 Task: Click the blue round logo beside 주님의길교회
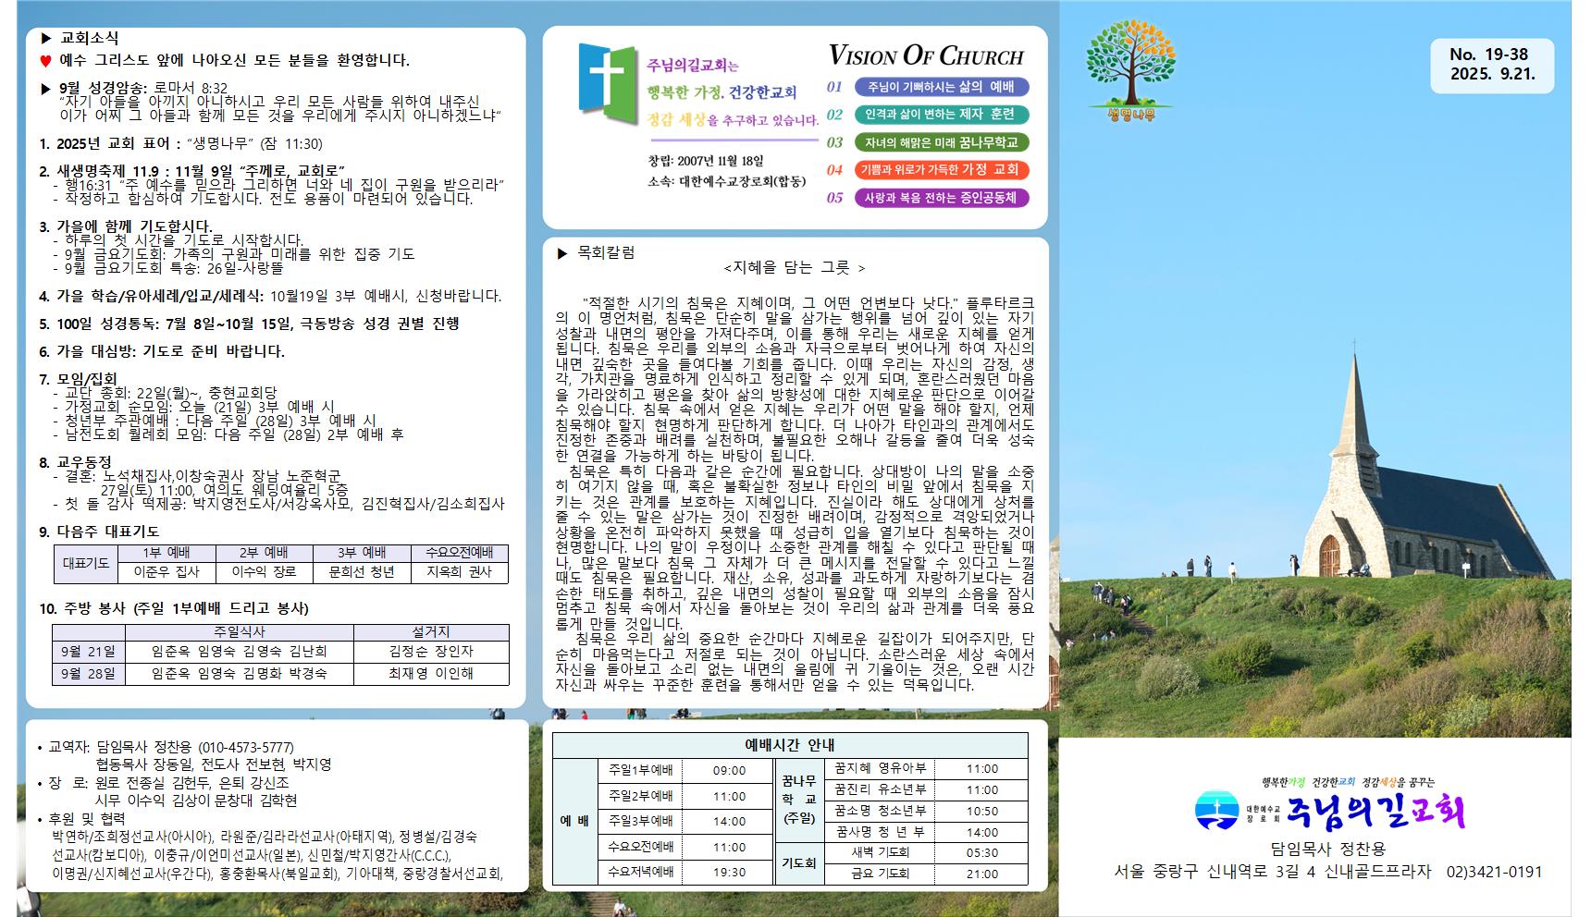click(x=1216, y=811)
